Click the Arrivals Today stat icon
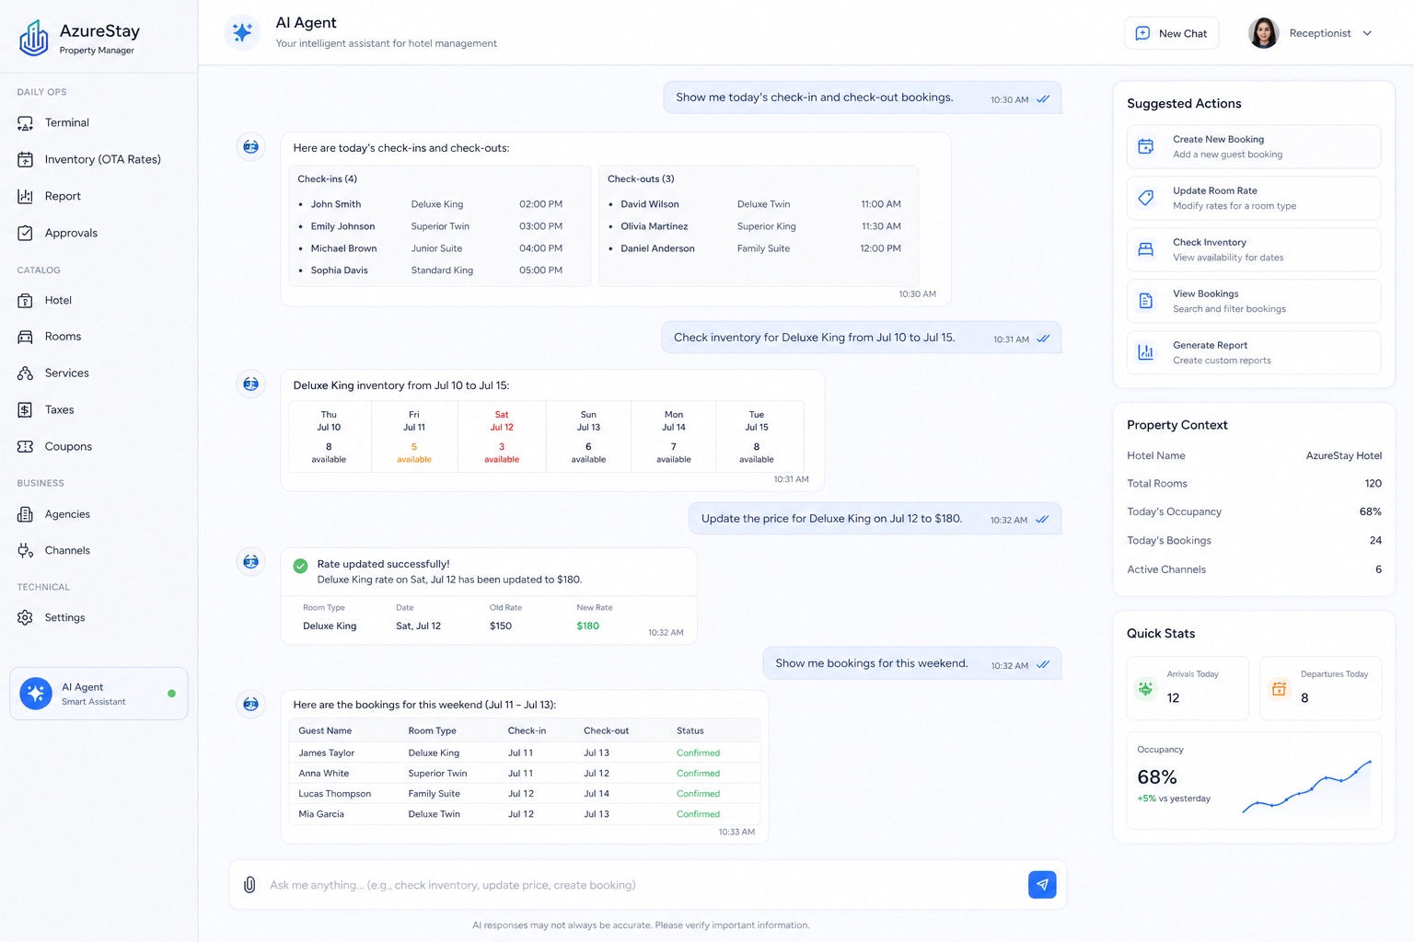 (1145, 688)
